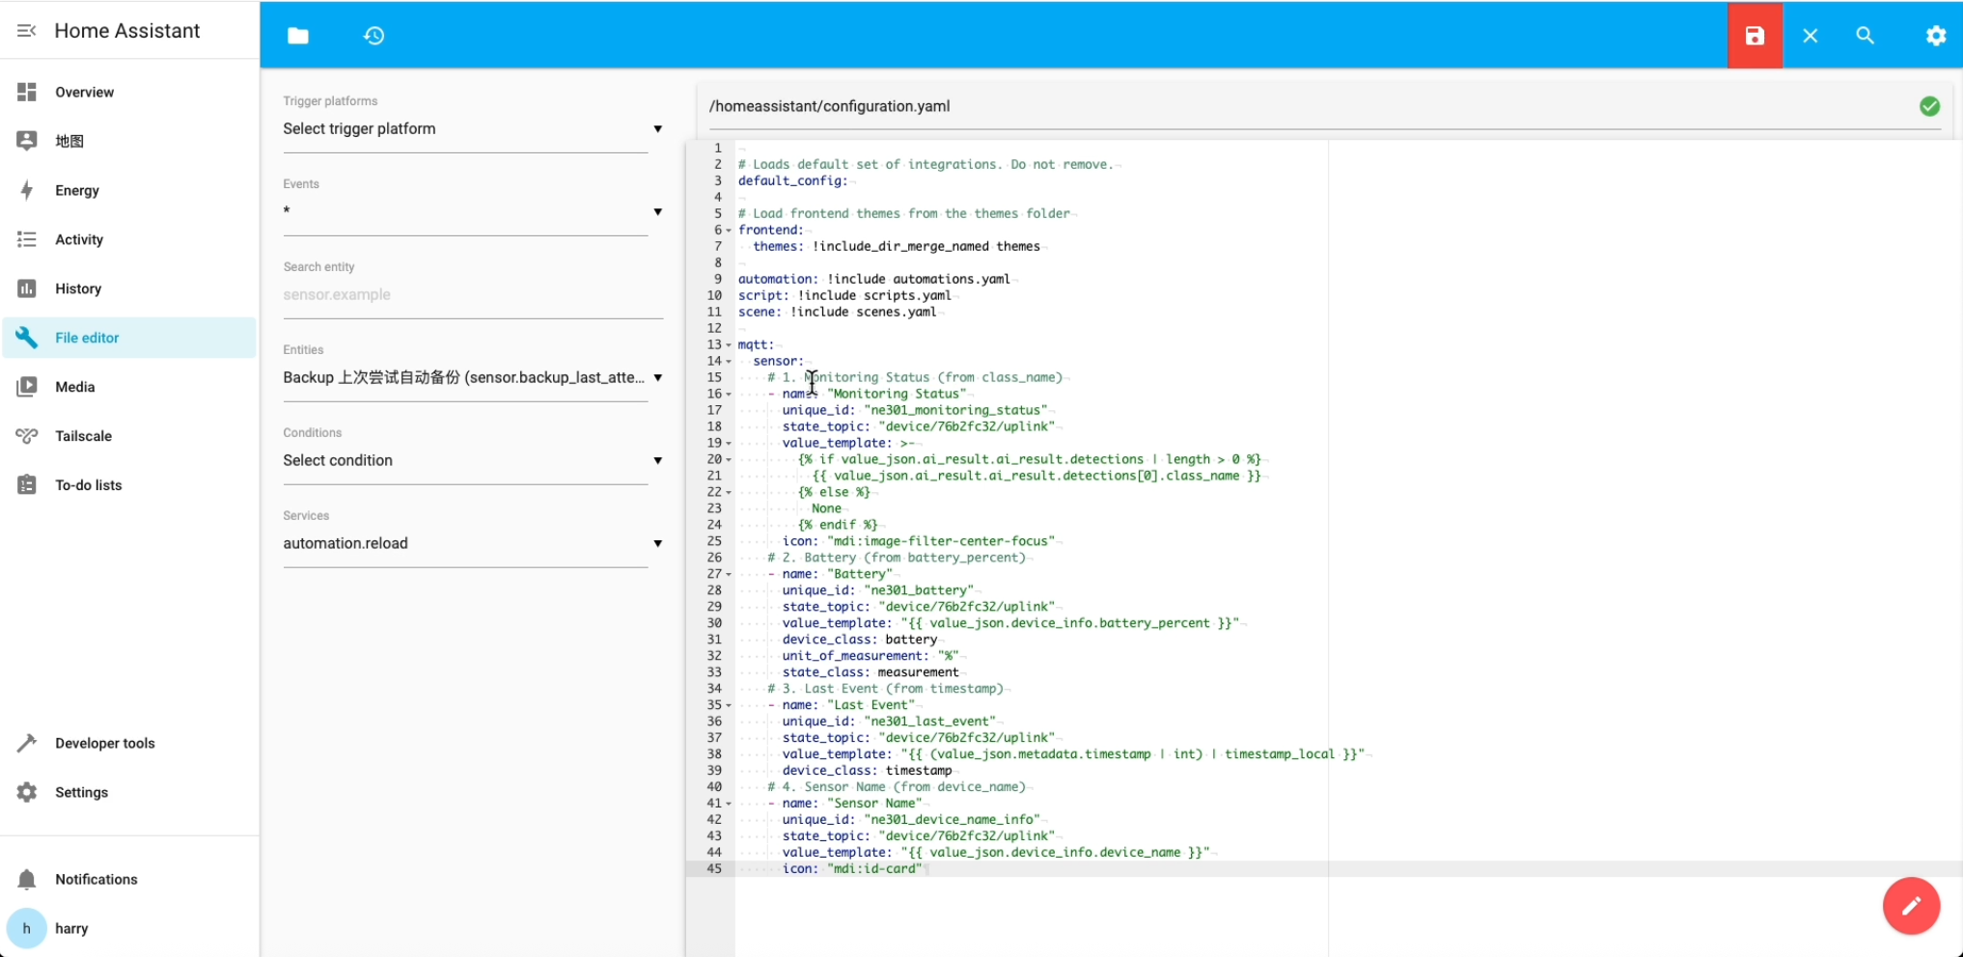1963x957 pixels.
Task: Collapse the Home Assistant sidebar menu
Action: tap(26, 31)
